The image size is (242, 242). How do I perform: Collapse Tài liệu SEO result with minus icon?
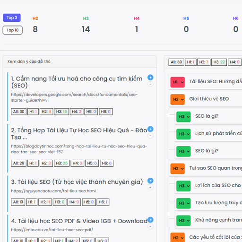click(x=150, y=187)
